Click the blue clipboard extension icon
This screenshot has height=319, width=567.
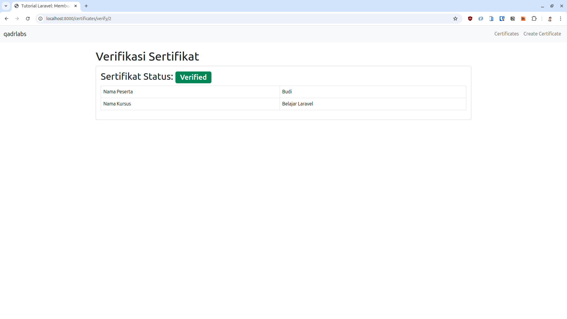tap(491, 18)
